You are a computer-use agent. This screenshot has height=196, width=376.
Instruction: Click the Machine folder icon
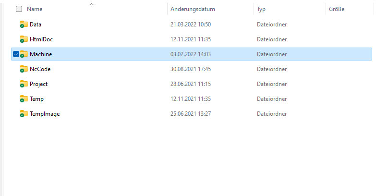pos(24,54)
